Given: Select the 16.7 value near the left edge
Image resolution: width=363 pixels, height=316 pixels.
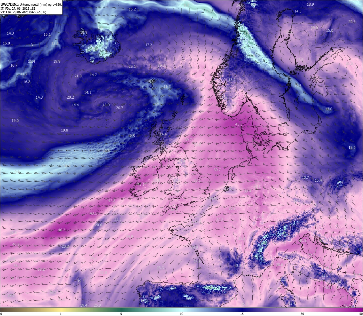Looking at the screenshot, I should point(14,65).
